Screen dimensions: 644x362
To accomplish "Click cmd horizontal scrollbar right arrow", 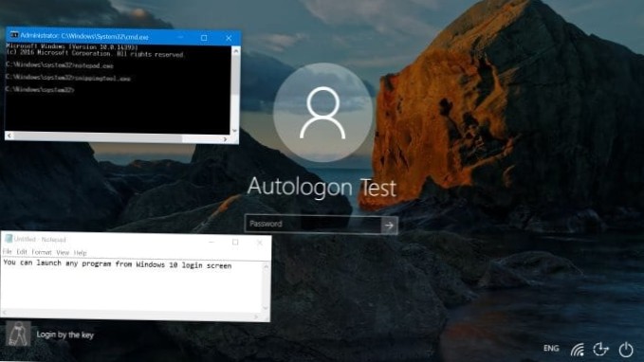I will pyautogui.click(x=225, y=139).
